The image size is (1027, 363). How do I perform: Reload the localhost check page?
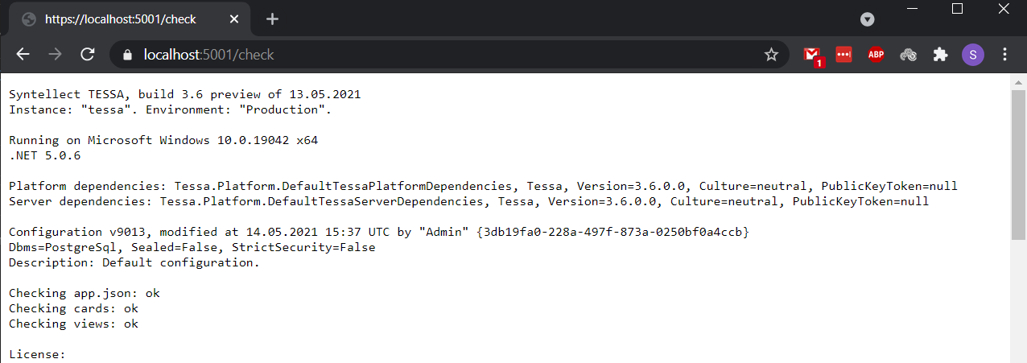point(88,55)
